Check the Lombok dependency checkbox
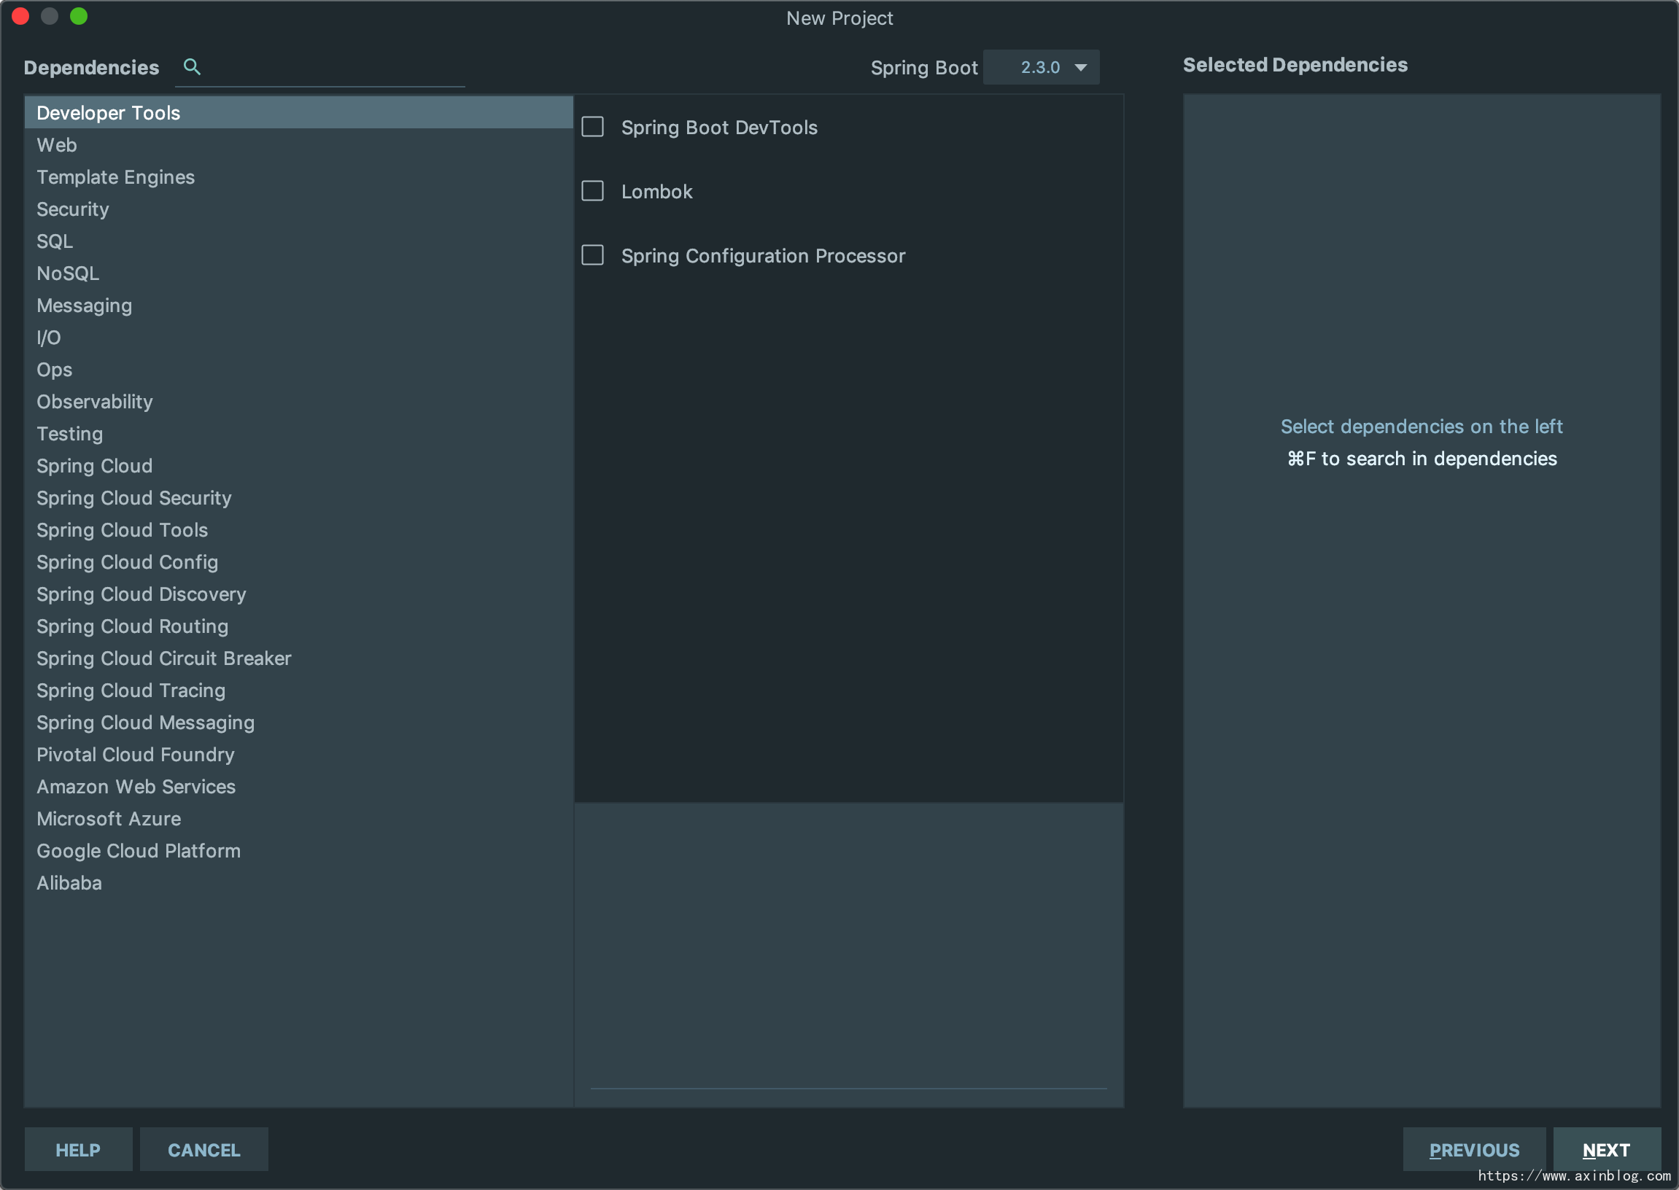The width and height of the screenshot is (1679, 1190). click(x=592, y=191)
